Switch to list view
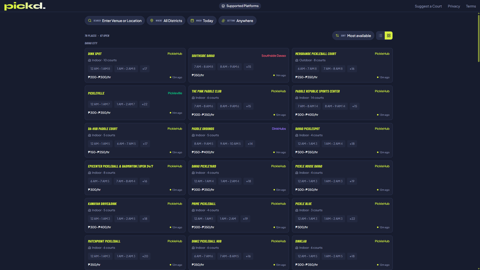This screenshot has width=480, height=270. (380, 35)
